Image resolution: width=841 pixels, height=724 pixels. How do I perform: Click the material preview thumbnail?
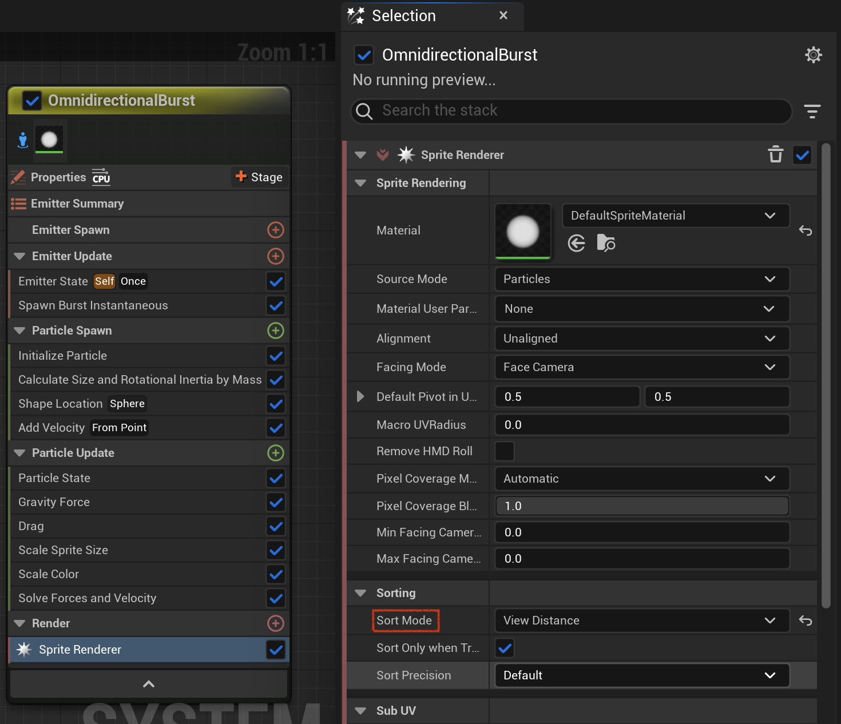click(523, 232)
